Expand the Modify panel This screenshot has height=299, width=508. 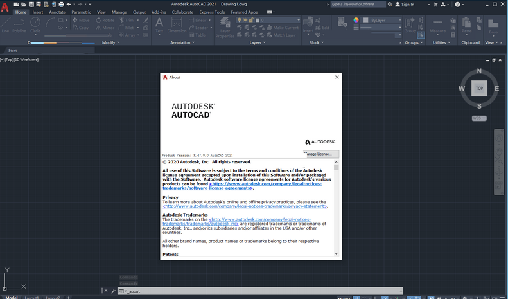[x=110, y=42]
